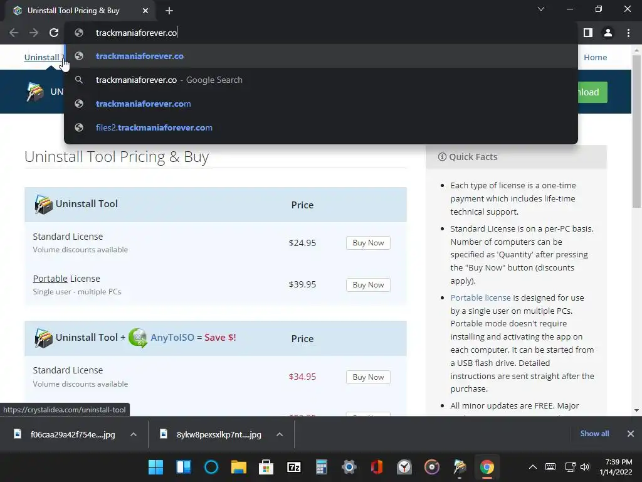Open a new browser tab

click(169, 11)
